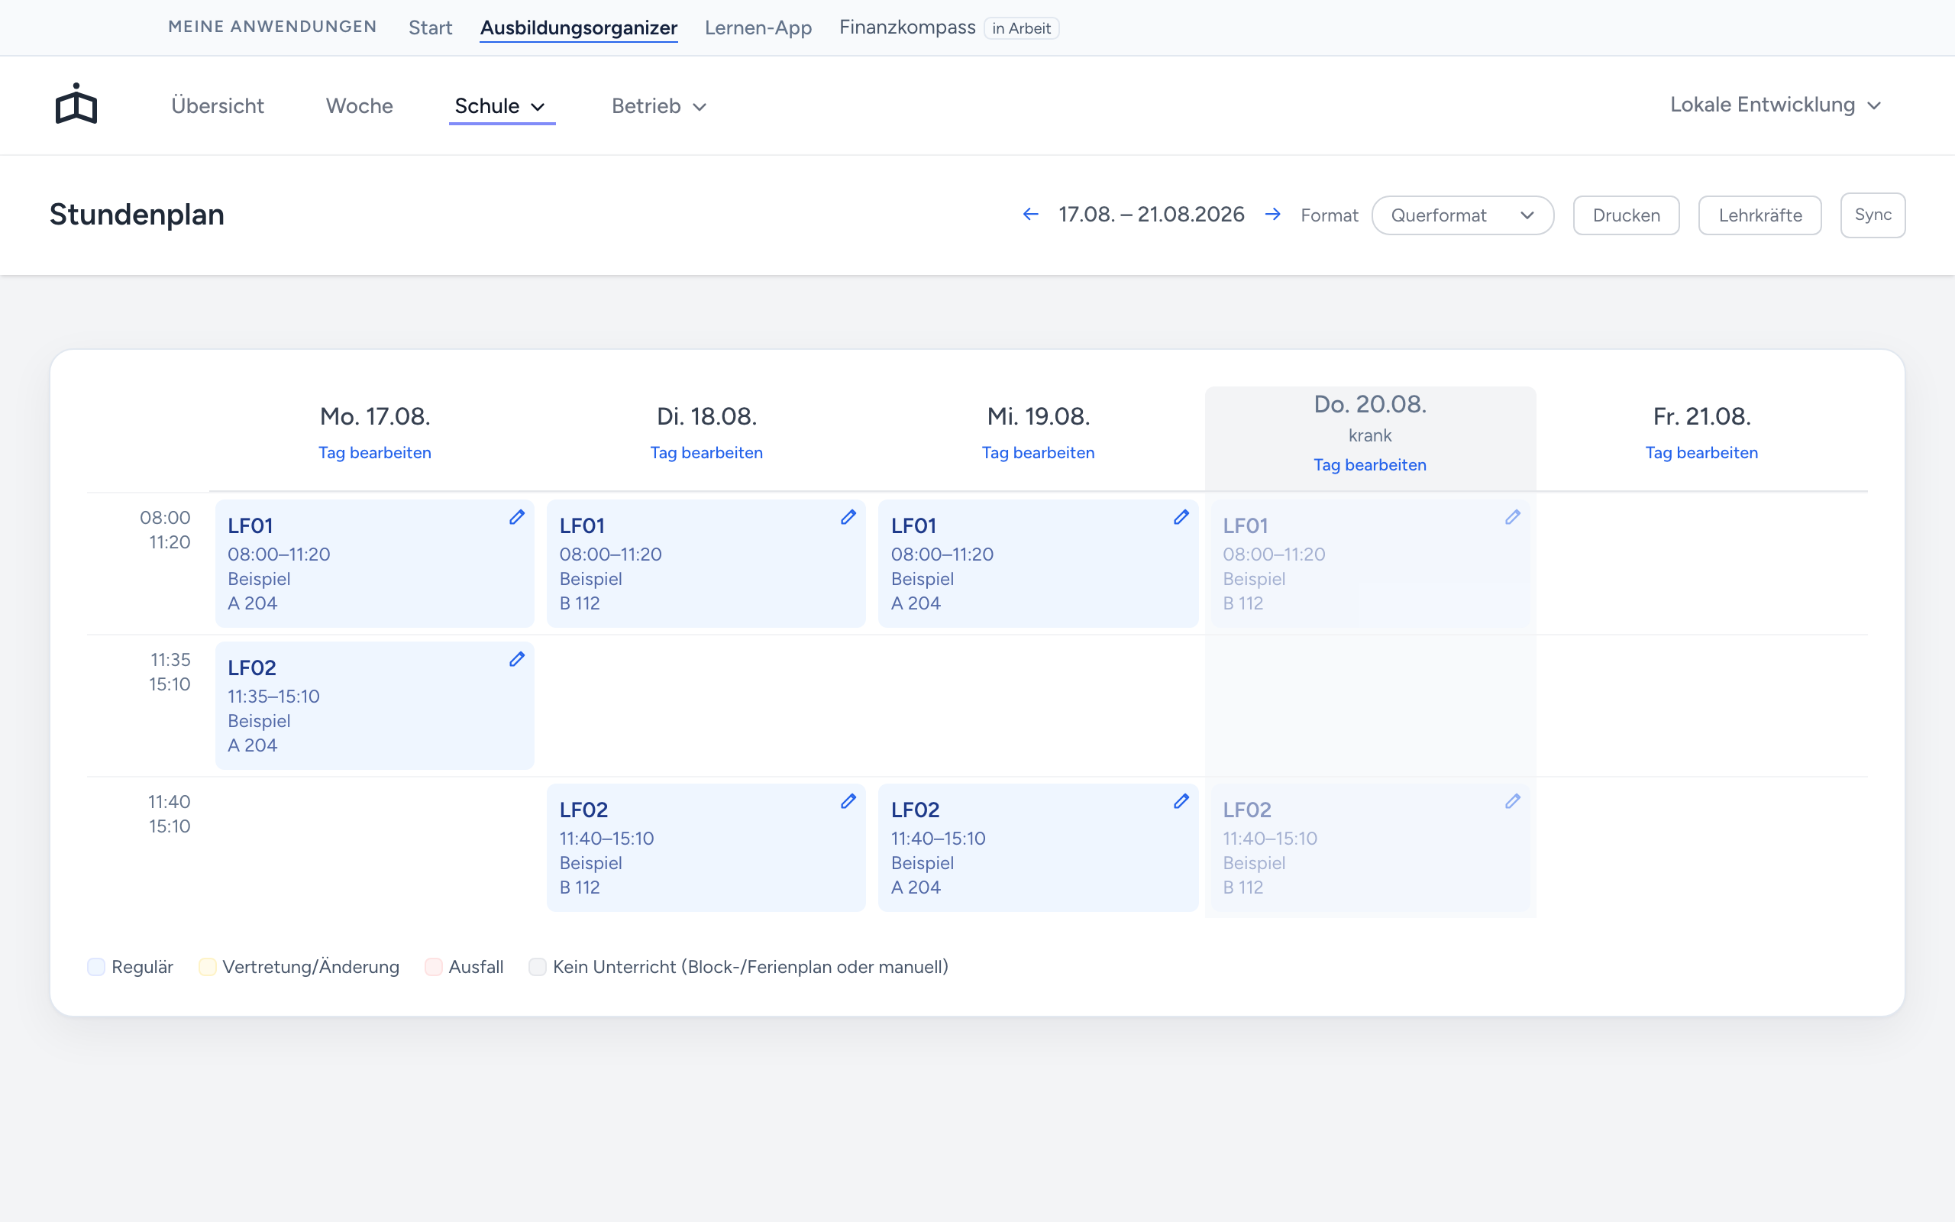Viewport: 1955px width, 1222px height.
Task: Click Tag bearbeiten under Do. 20.08.
Action: coord(1370,464)
